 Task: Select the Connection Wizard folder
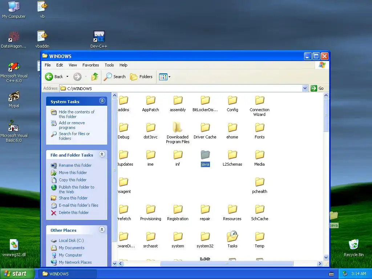click(259, 106)
